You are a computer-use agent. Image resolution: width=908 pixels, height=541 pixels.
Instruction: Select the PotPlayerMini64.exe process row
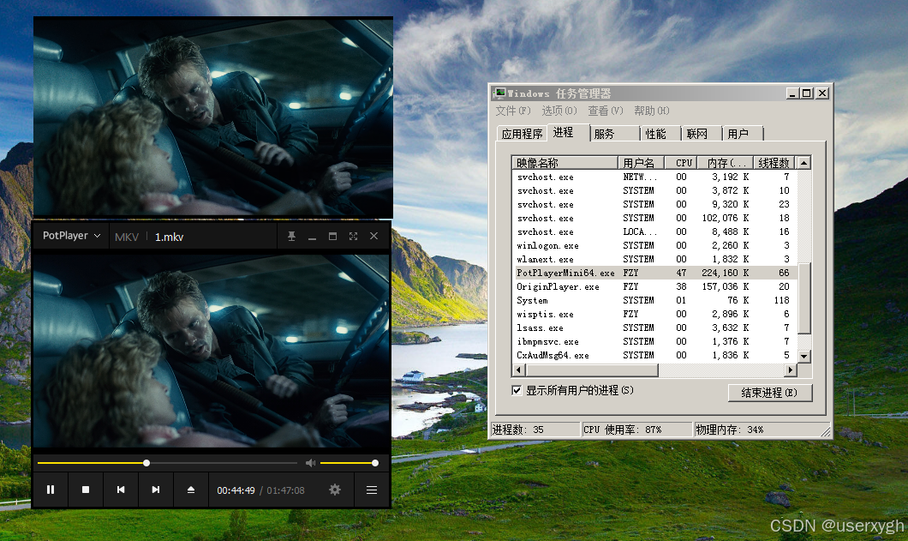point(654,273)
